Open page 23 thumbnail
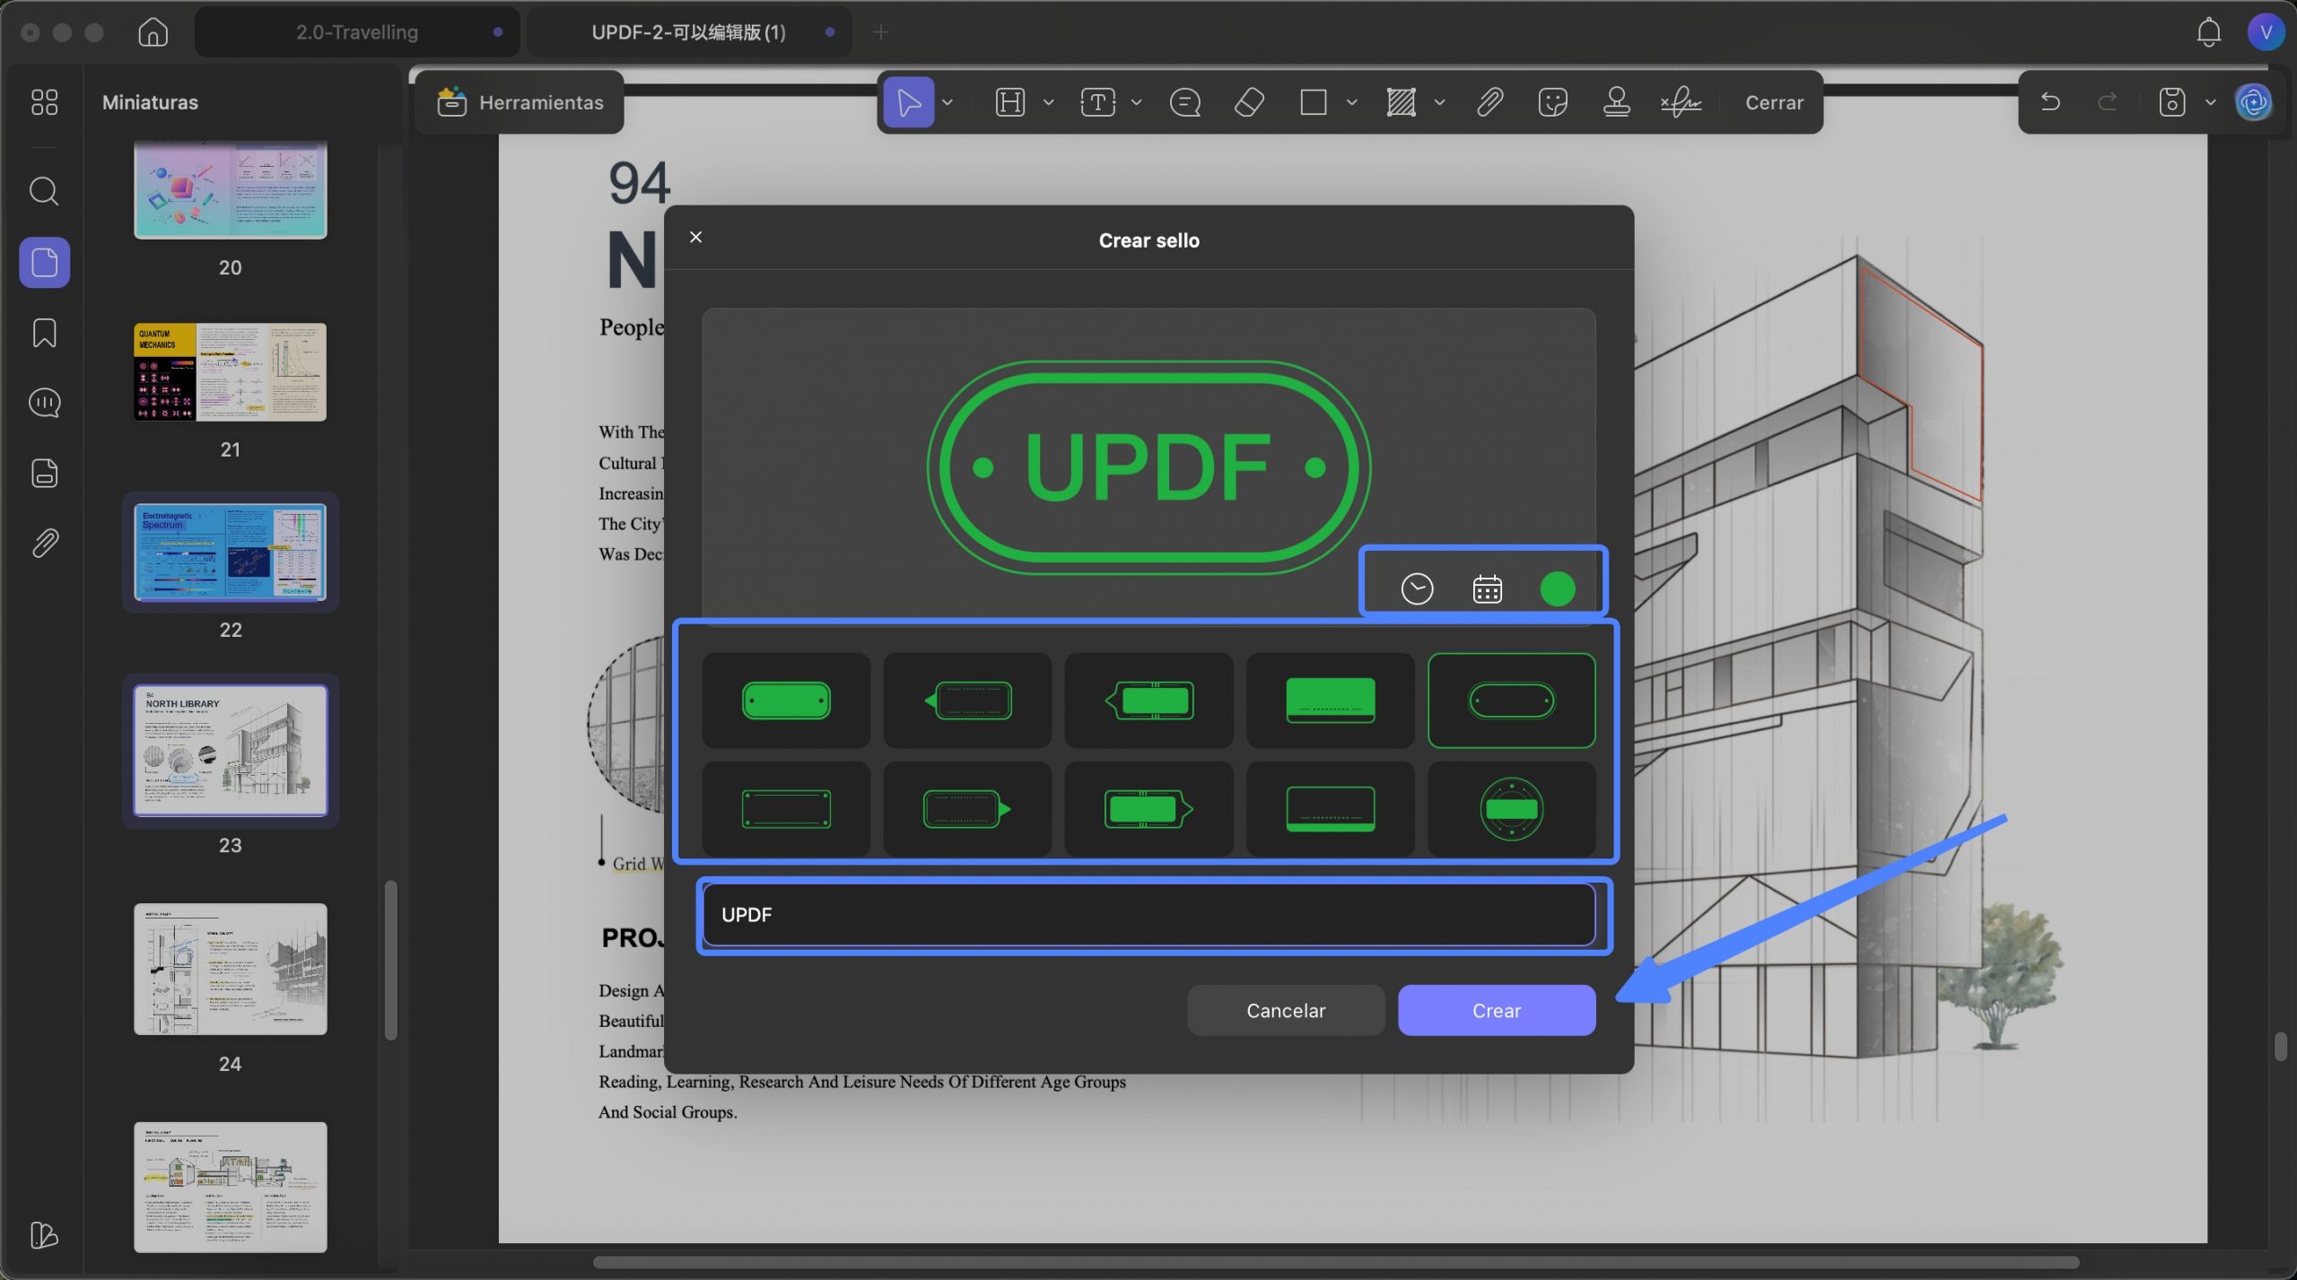The height and width of the screenshot is (1280, 2297). 230,751
